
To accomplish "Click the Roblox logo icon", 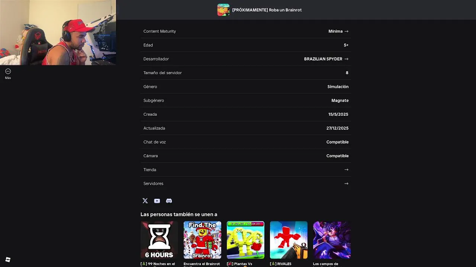I will pyautogui.click(x=8, y=260).
